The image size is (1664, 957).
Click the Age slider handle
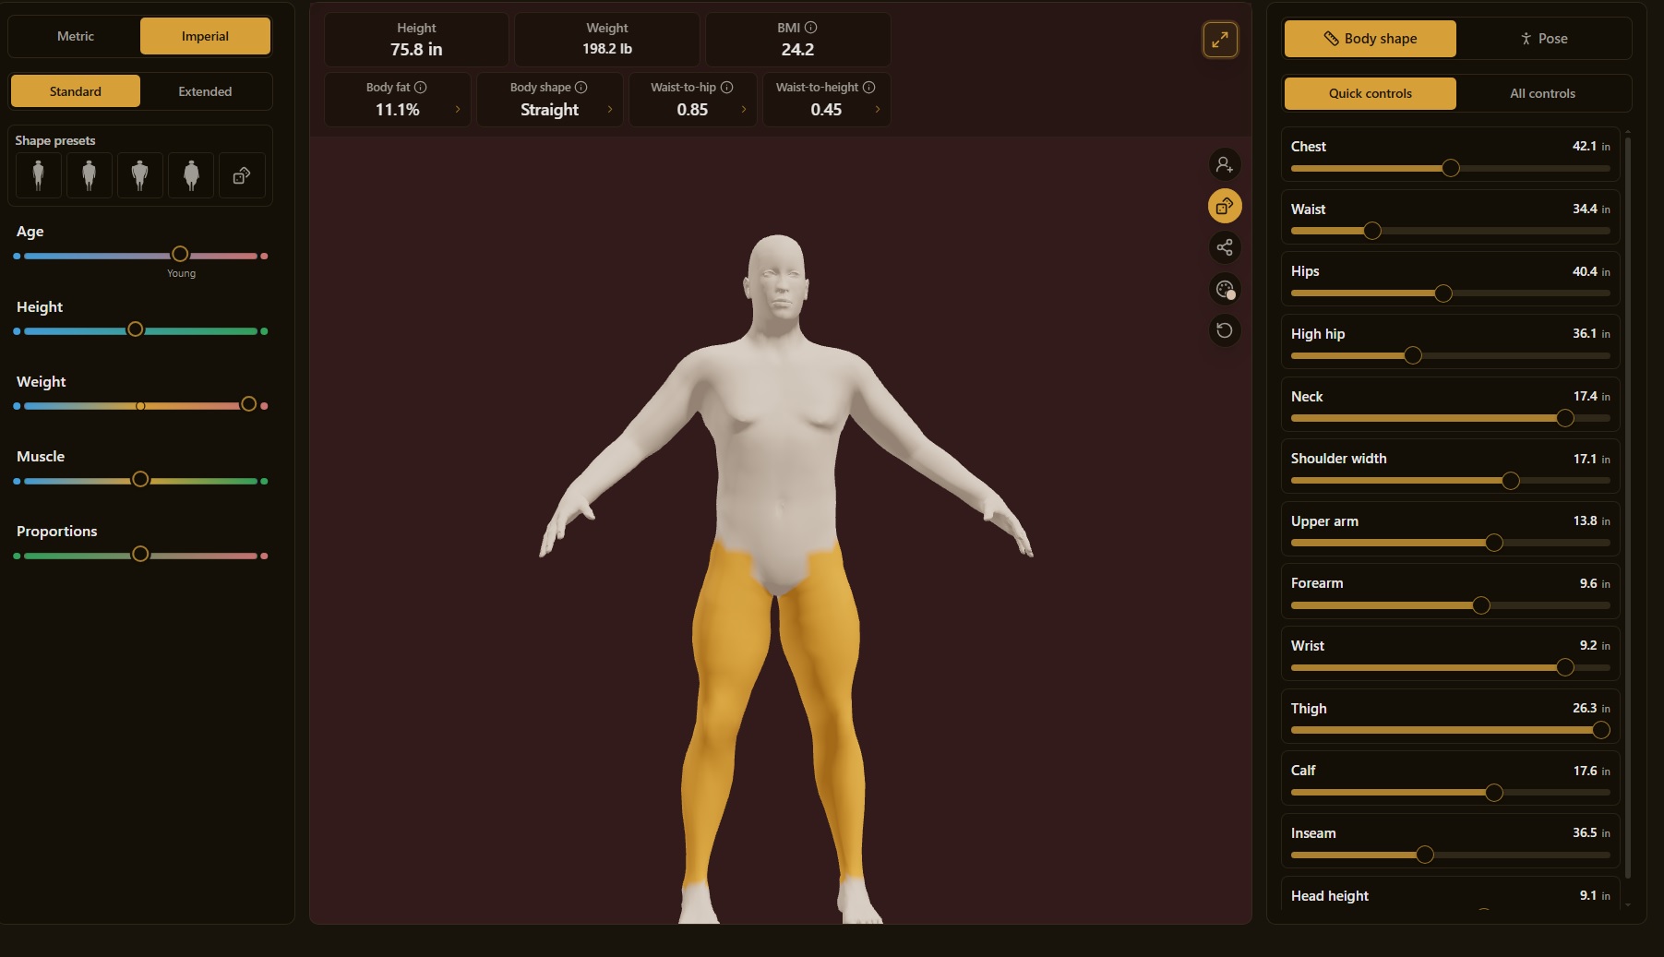coord(180,255)
